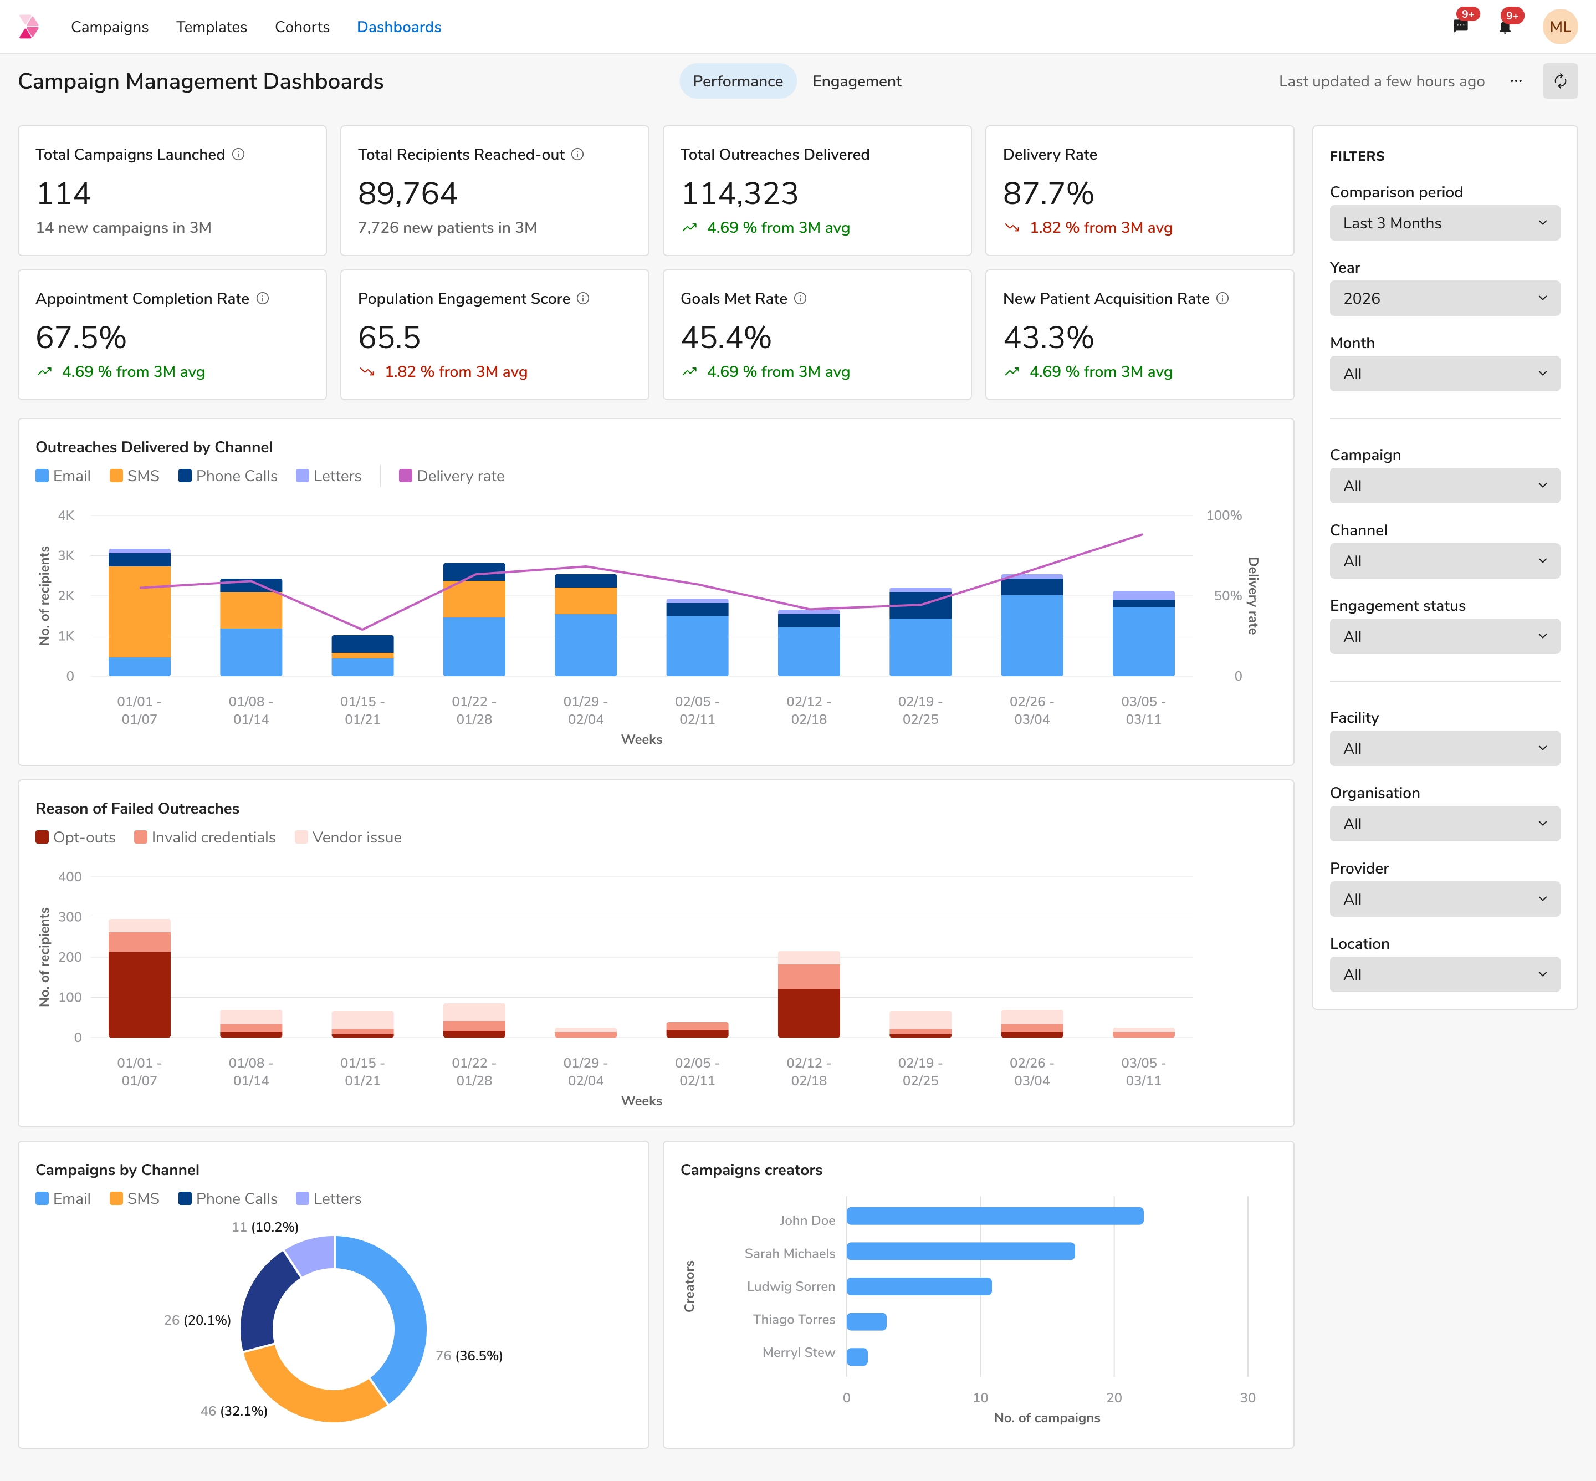Go to Dashboards in top navigation
This screenshot has width=1596, height=1481.
point(399,27)
